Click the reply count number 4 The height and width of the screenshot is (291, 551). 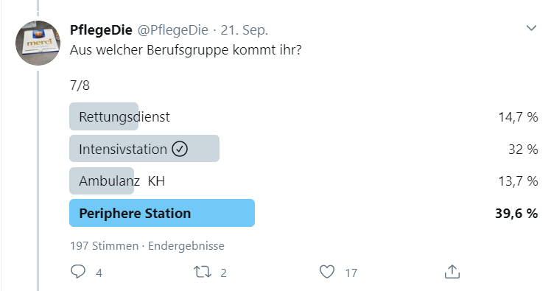pos(99,273)
